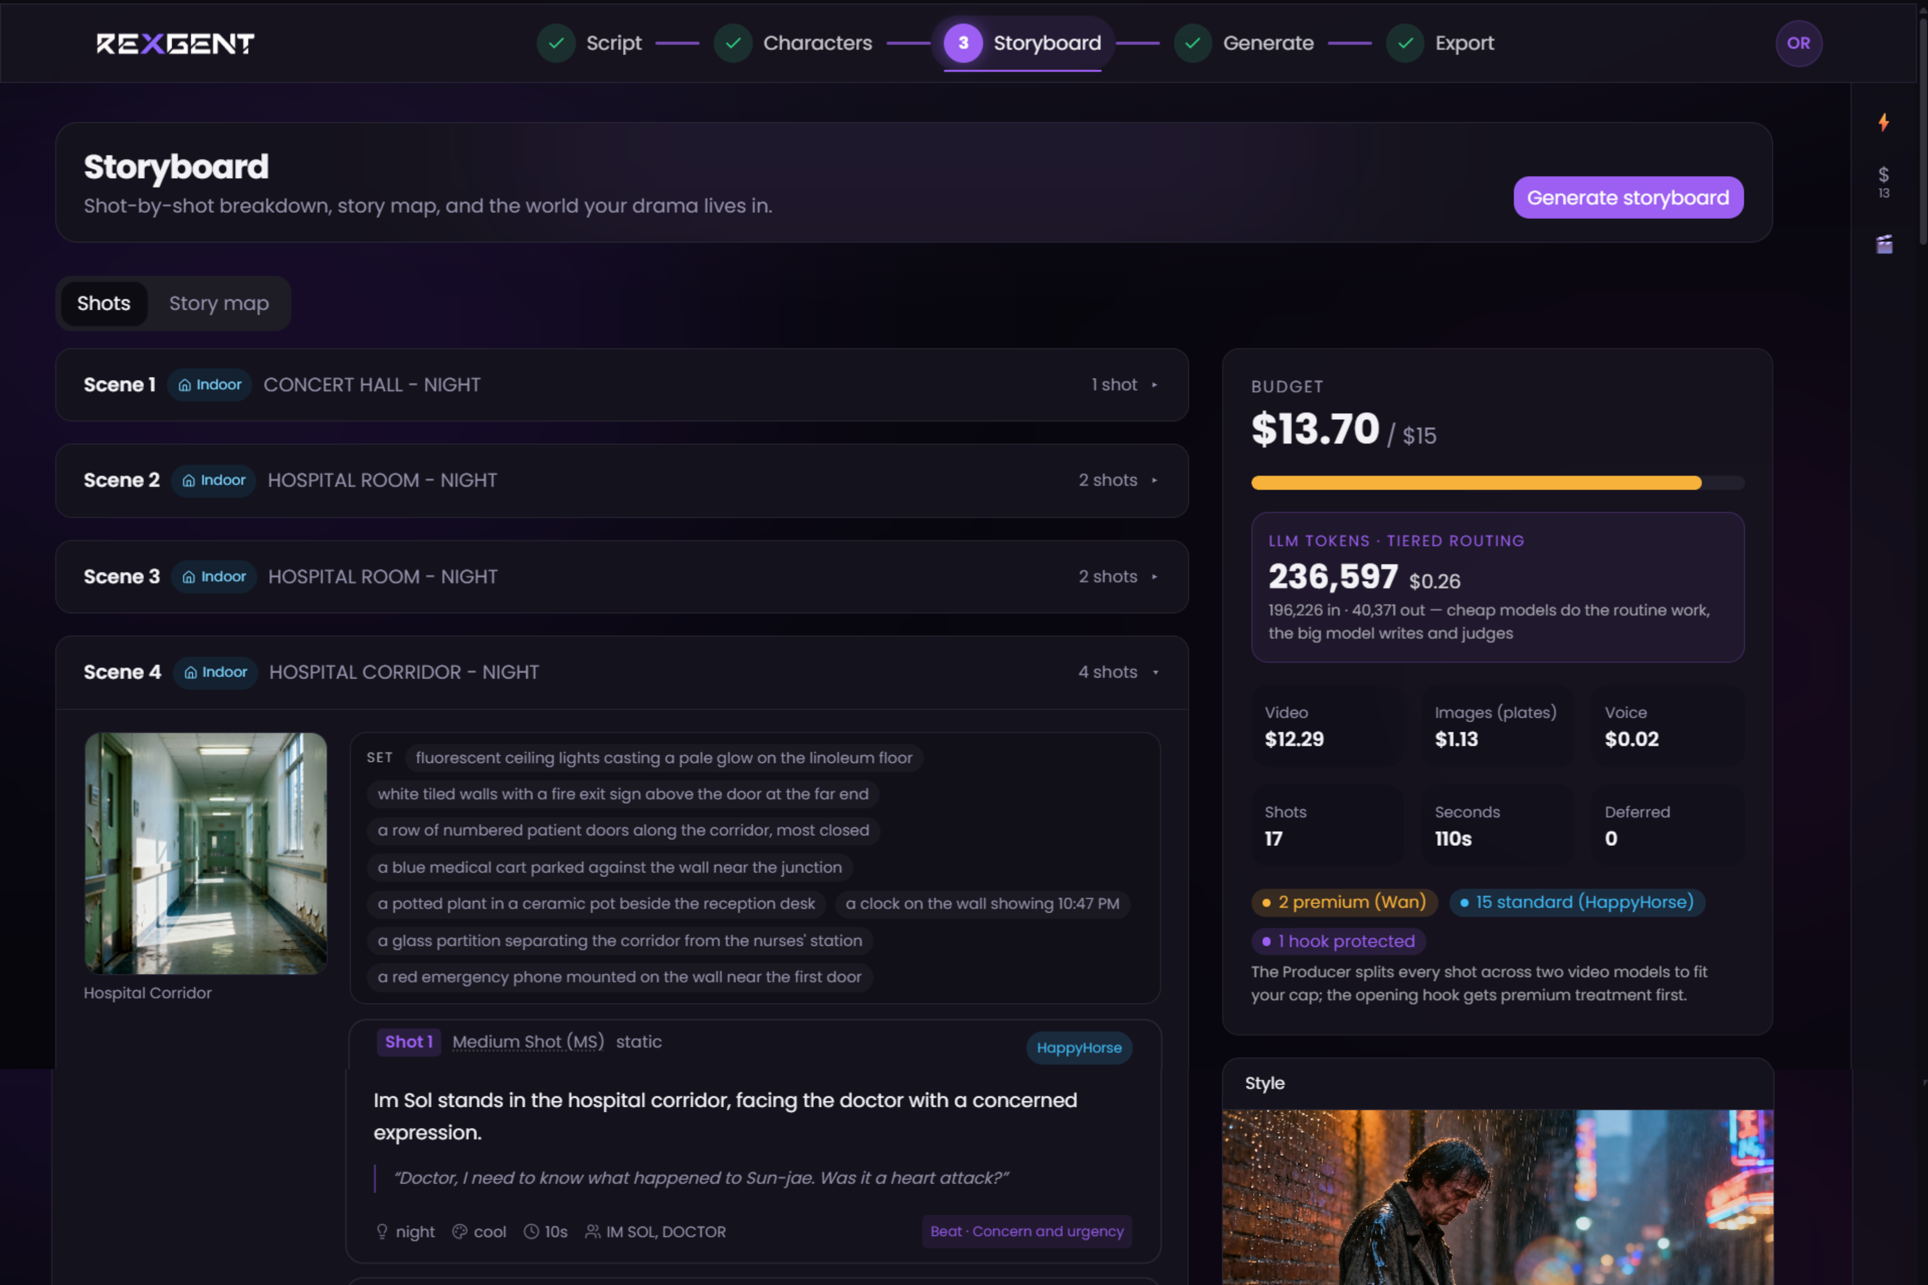Click the 236,597 token count
This screenshot has width=1928, height=1285.
click(x=1333, y=577)
